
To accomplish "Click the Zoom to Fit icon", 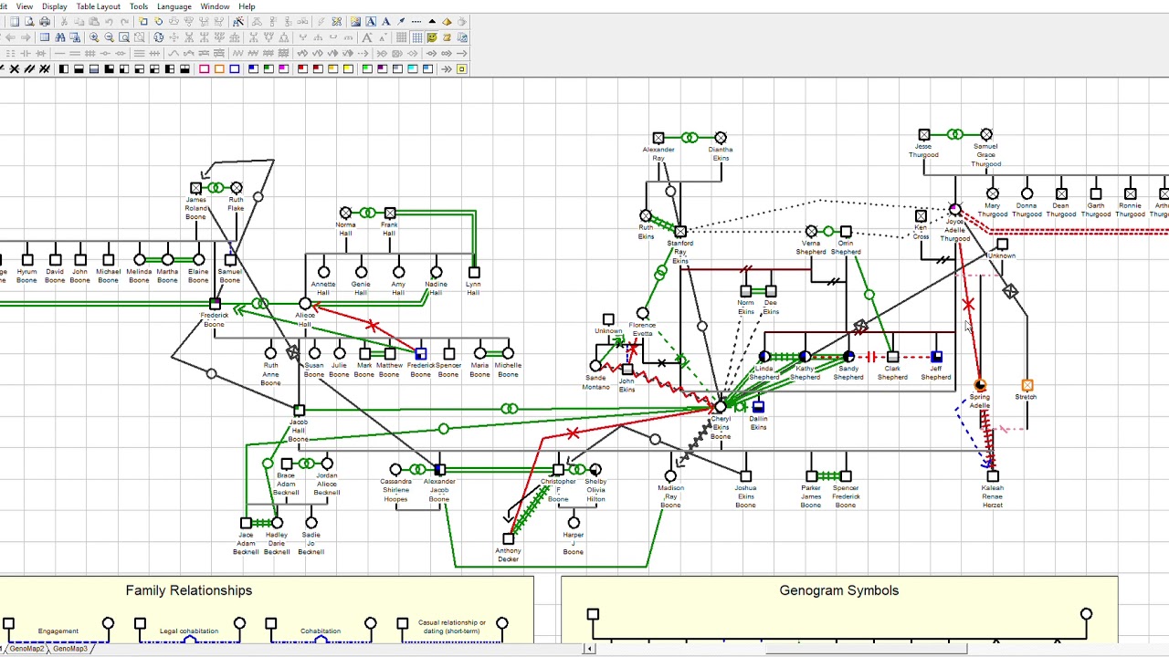I will point(124,37).
